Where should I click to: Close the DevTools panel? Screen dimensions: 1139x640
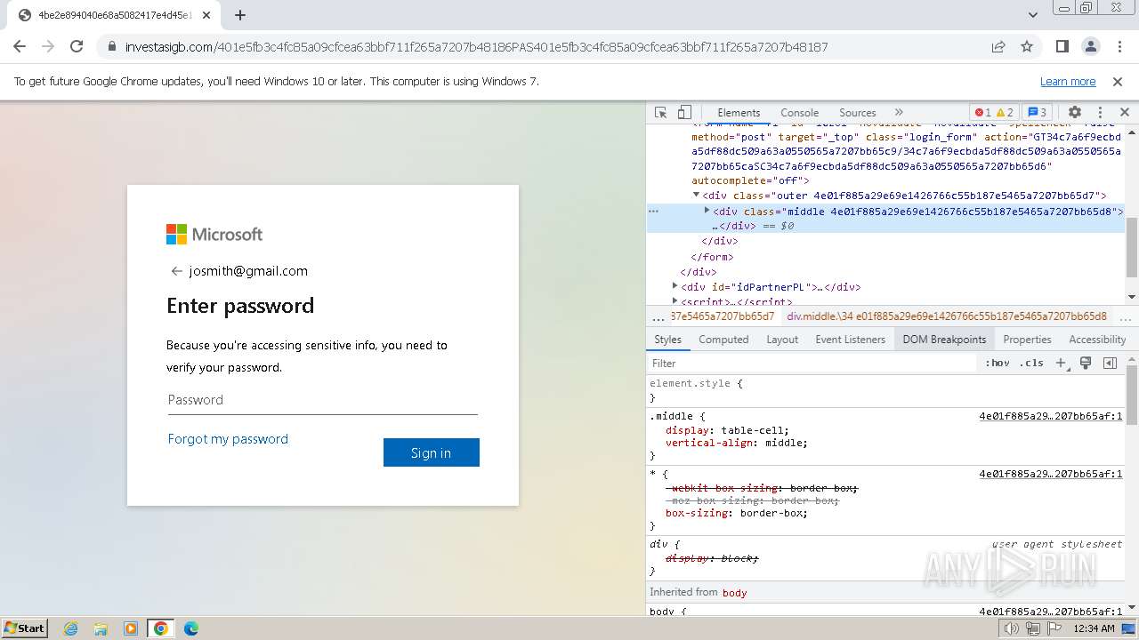(x=1124, y=112)
